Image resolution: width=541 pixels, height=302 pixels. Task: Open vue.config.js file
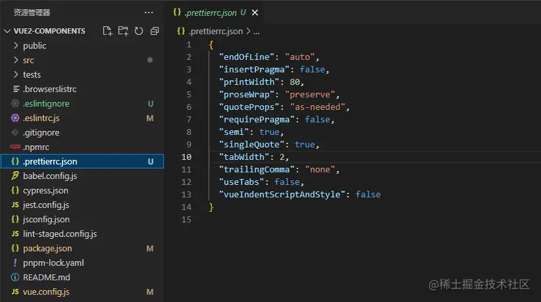coord(46,291)
